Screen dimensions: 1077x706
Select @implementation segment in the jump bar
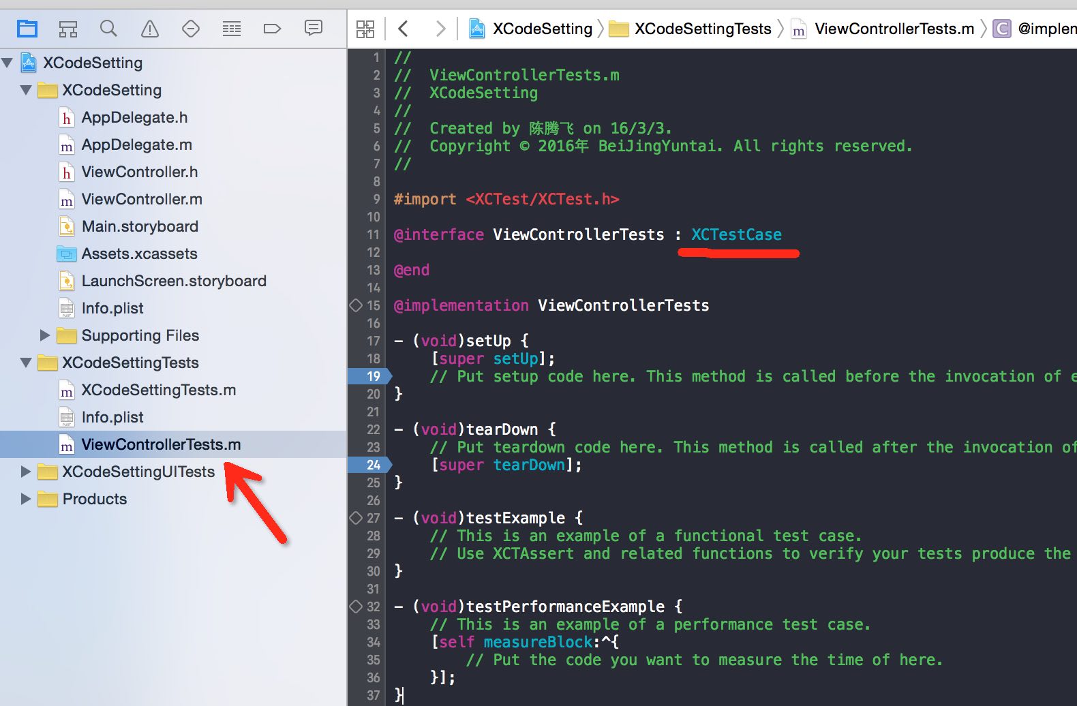(1047, 29)
